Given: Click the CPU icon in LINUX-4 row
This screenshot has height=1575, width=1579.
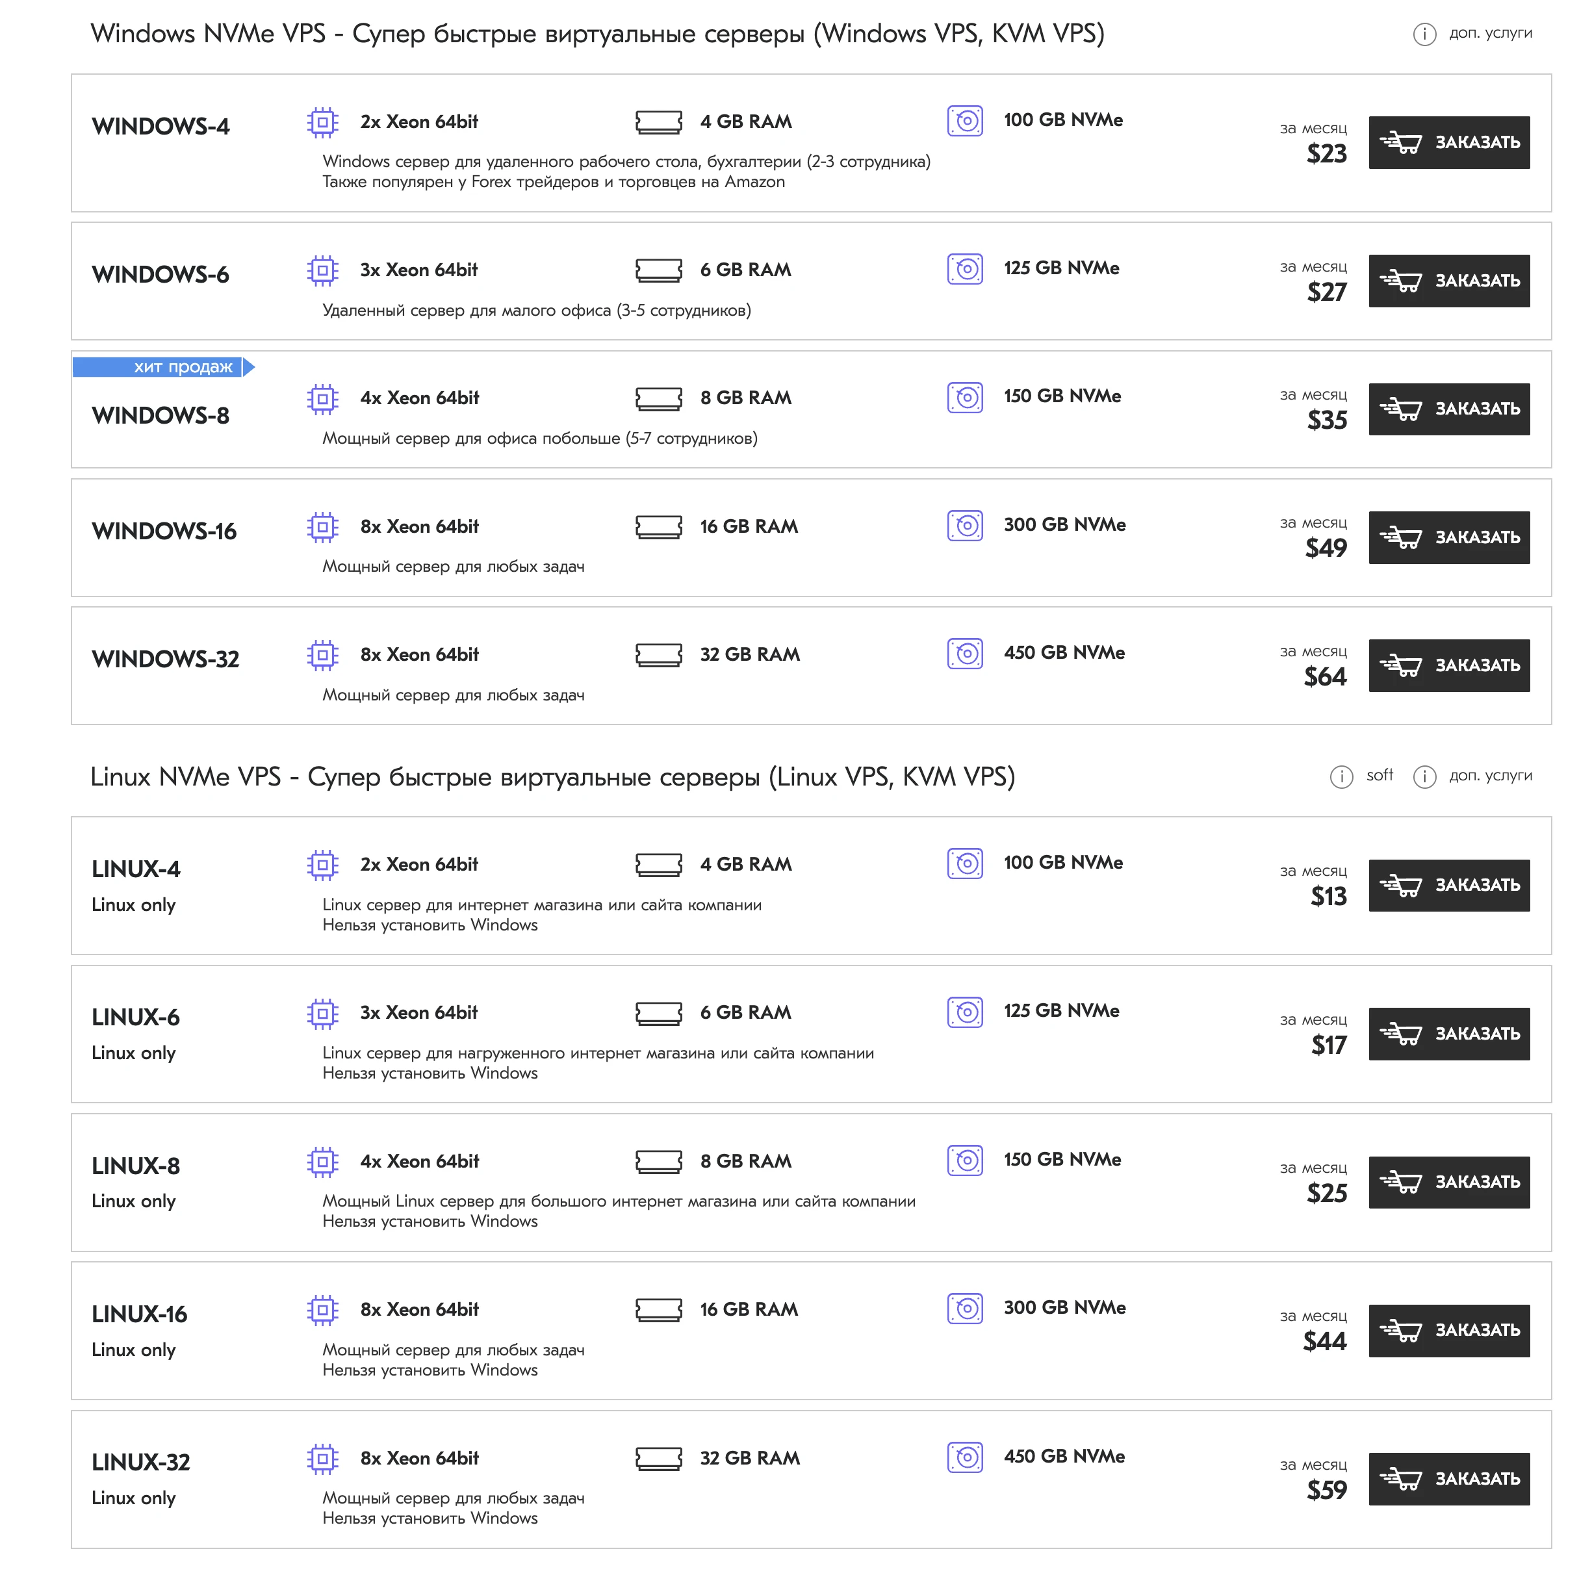Looking at the screenshot, I should click(x=323, y=865).
